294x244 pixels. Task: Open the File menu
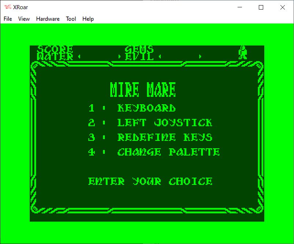pos(8,19)
